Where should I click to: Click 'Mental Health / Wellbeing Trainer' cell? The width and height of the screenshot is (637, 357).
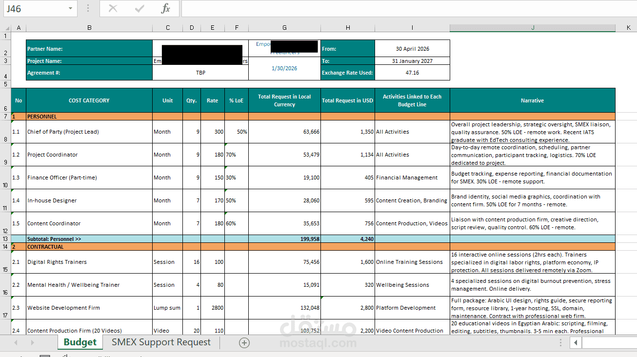tap(89, 285)
